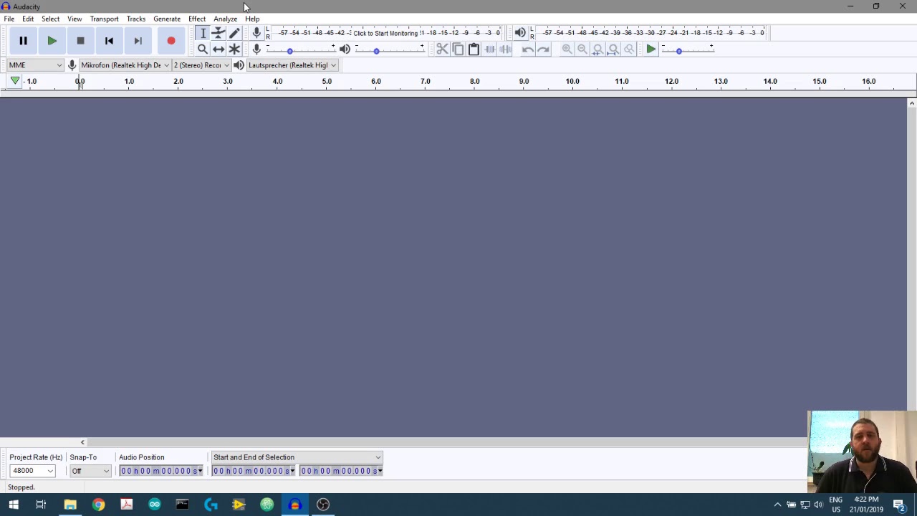Image resolution: width=917 pixels, height=516 pixels.
Task: Click the Fit Project to width icon
Action: 614,49
